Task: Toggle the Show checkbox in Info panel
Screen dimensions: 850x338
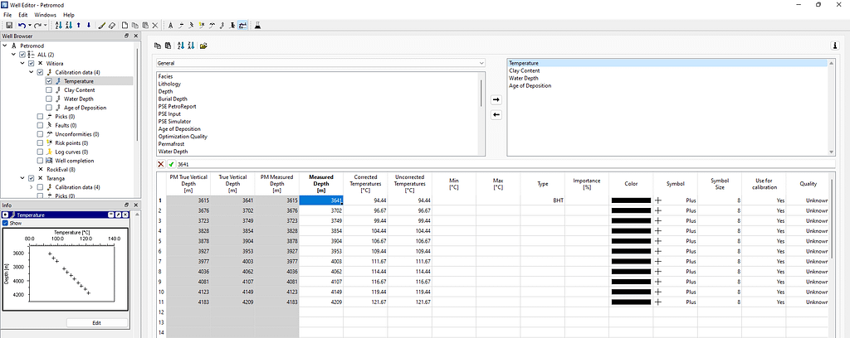Action: 7,223
